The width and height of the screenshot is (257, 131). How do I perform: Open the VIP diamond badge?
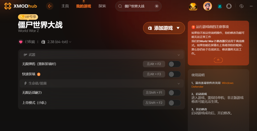tap(193, 6)
